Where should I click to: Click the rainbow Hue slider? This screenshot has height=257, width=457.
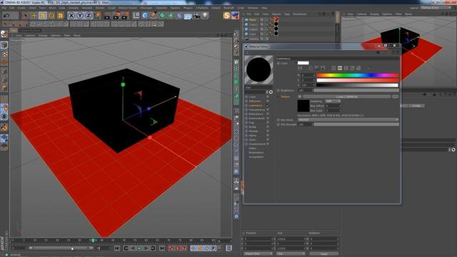357,75
